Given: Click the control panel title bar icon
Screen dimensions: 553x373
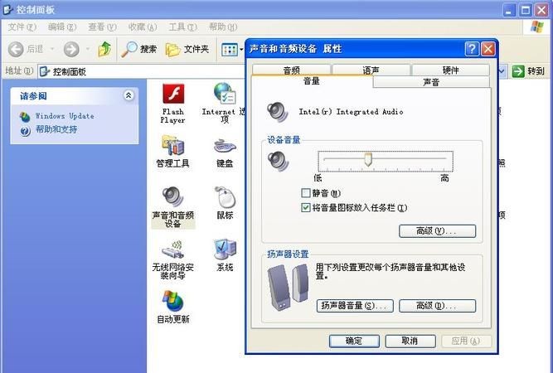Looking at the screenshot, I should pos(7,9).
